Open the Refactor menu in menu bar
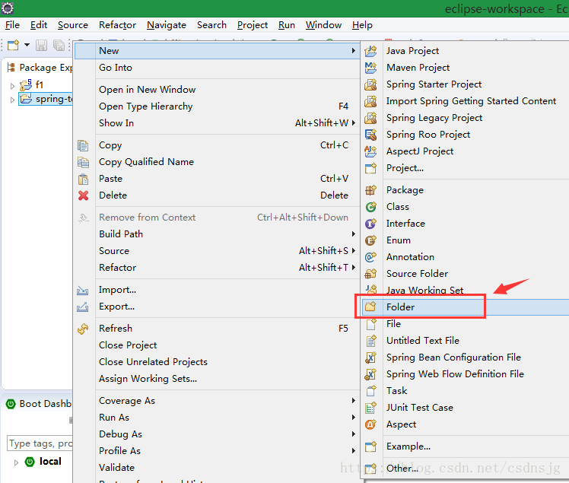The image size is (569, 483). (117, 25)
